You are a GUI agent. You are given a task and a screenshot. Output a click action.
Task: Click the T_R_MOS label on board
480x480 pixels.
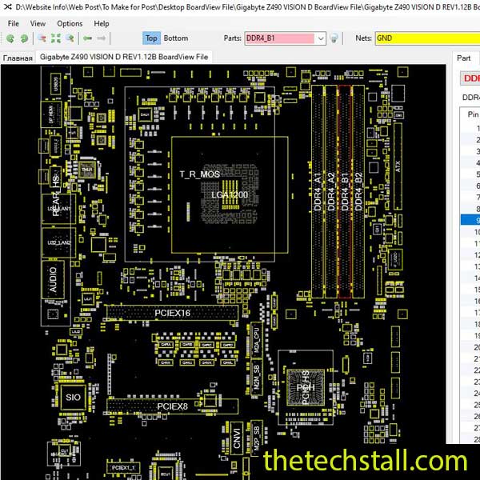pyautogui.click(x=199, y=174)
